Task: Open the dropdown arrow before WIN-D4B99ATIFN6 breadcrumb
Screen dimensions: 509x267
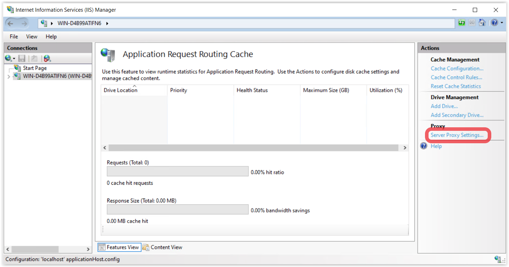Action: coord(52,23)
